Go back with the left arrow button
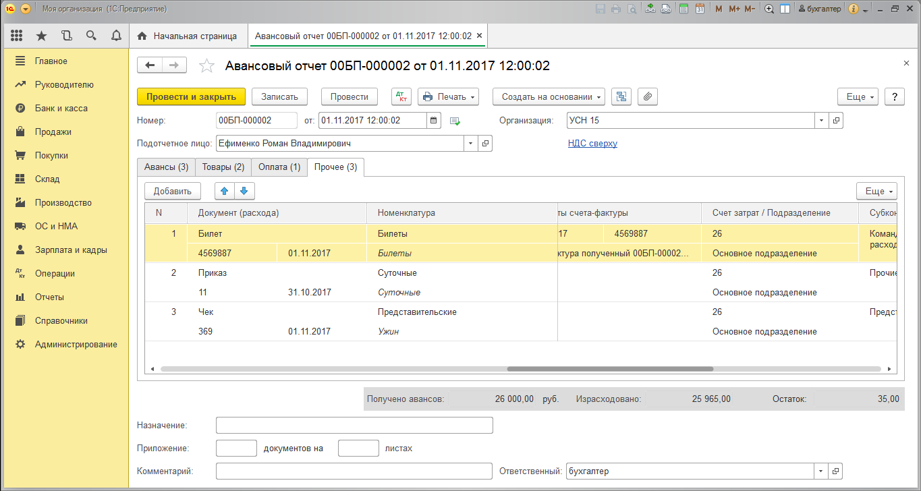 tap(150, 65)
